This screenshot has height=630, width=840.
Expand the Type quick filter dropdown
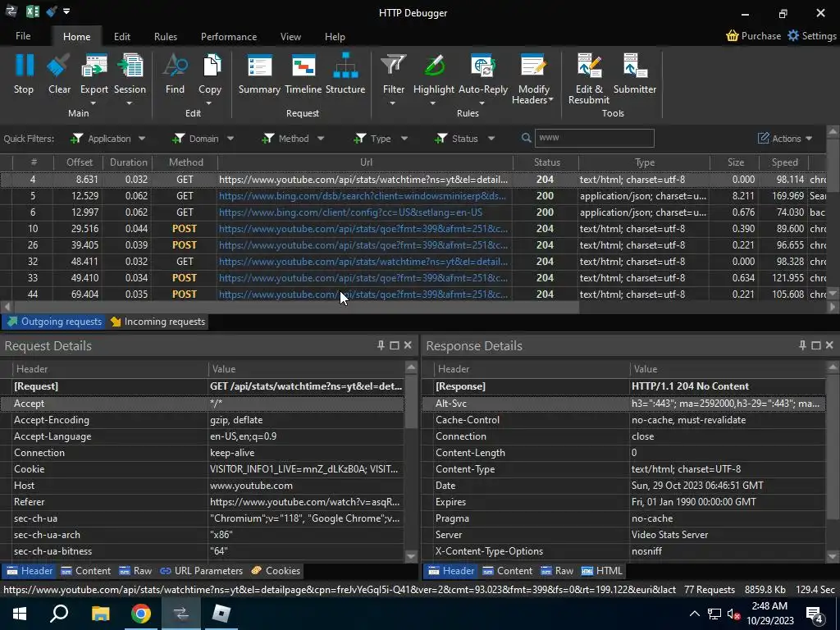[x=404, y=138]
